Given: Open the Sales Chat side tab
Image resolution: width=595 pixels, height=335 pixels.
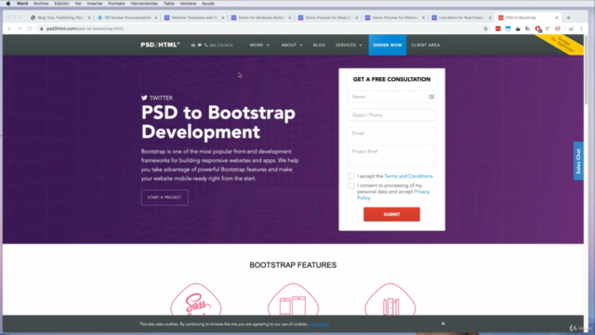Looking at the screenshot, I should tap(578, 161).
